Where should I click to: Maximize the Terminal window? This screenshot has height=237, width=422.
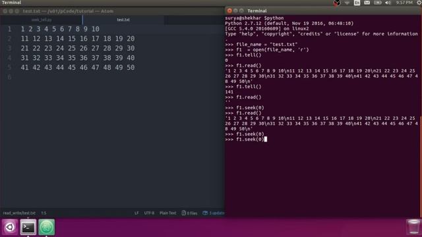coord(241,11)
